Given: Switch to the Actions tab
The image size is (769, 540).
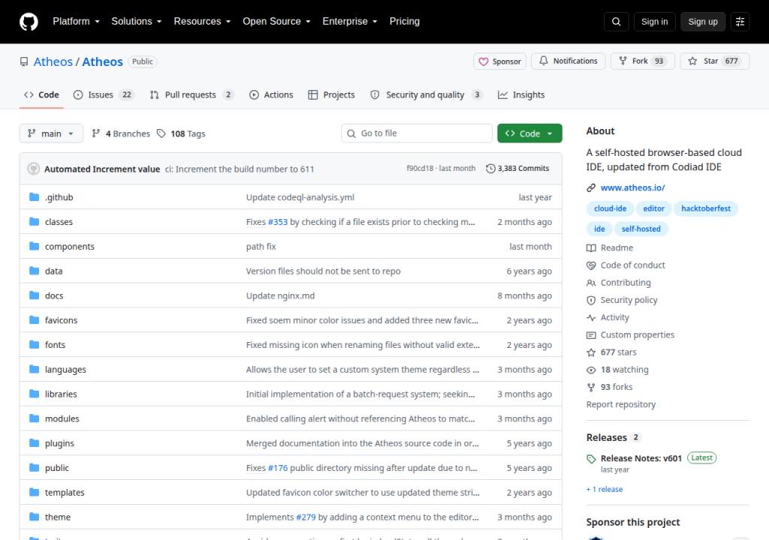Looking at the screenshot, I should pyautogui.click(x=271, y=94).
